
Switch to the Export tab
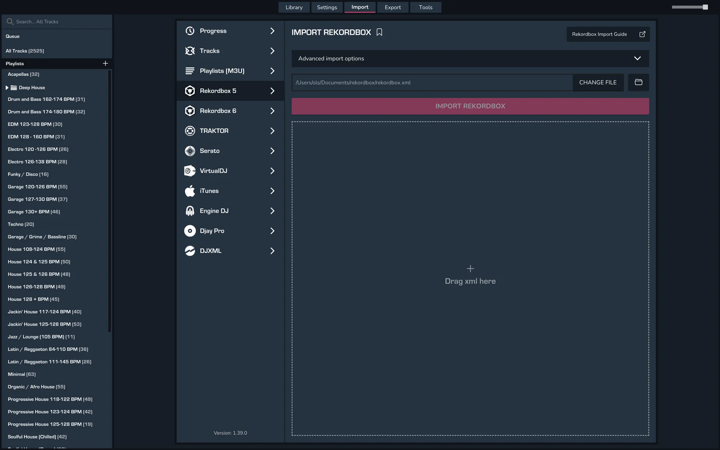tap(392, 7)
